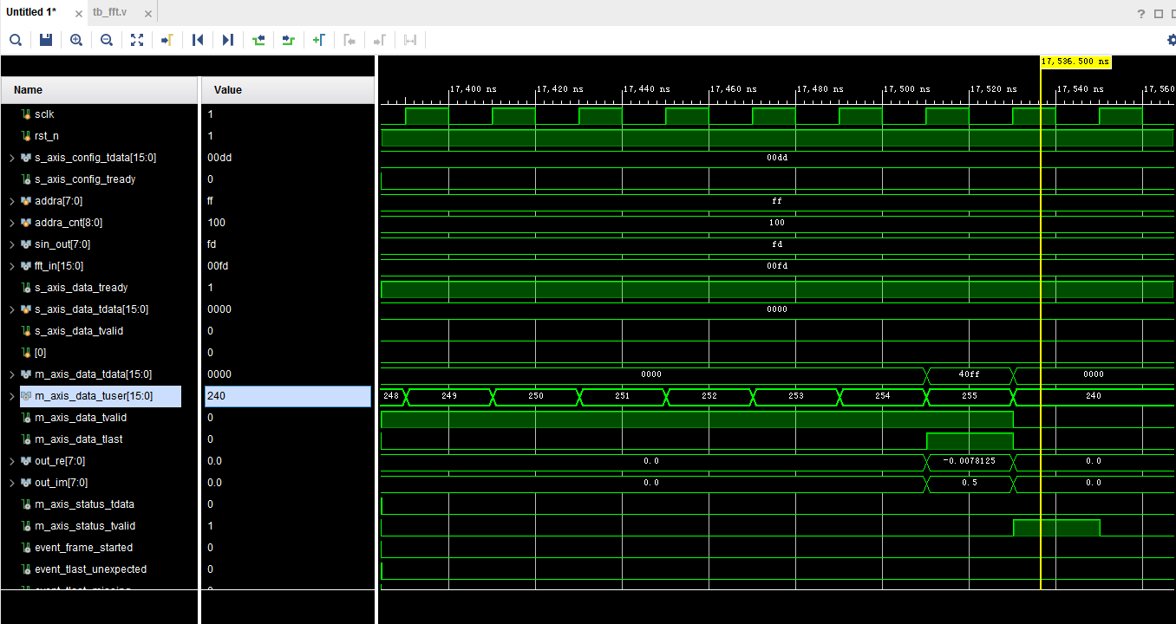The width and height of the screenshot is (1176, 624).
Task: Click the yellow cursor time label
Action: coord(1075,62)
